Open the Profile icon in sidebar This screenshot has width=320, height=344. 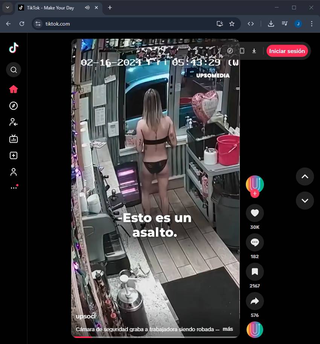(14, 172)
